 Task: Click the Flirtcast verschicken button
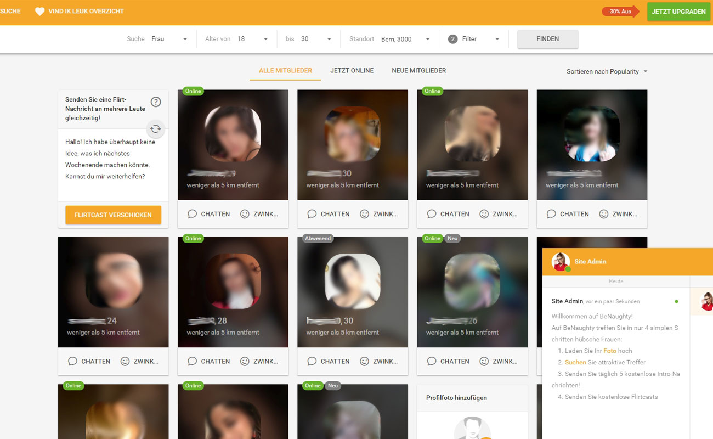(x=113, y=215)
